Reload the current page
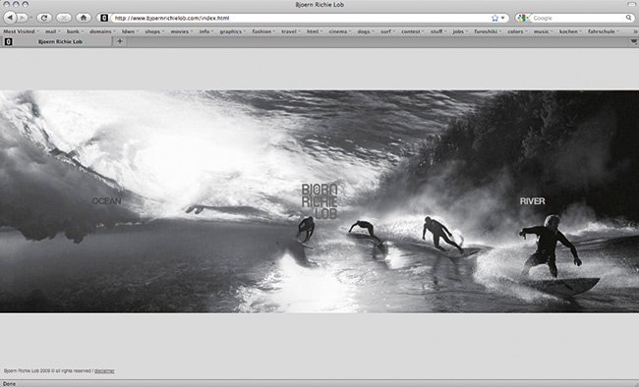Viewport: 639px width, 387px height. 44,18
